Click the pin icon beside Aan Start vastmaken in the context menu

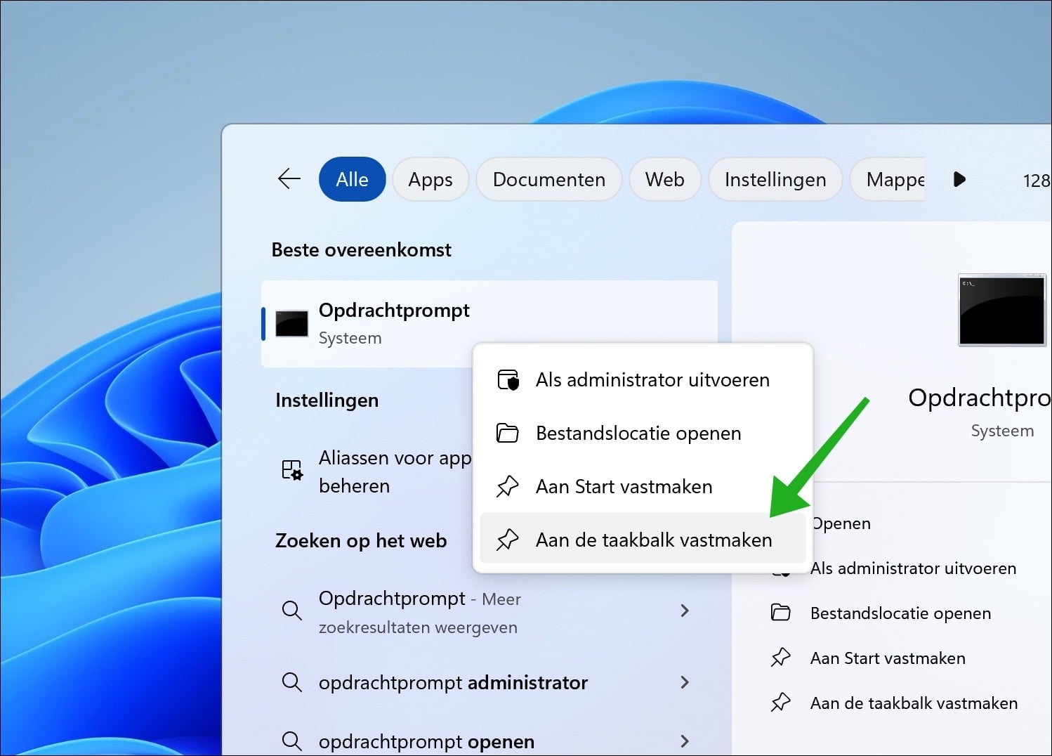tap(508, 485)
